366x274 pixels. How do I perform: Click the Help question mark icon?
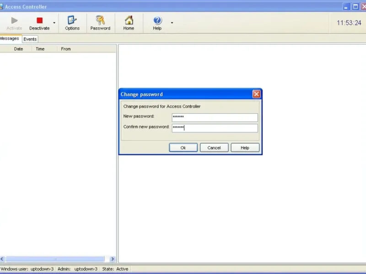coord(157,20)
